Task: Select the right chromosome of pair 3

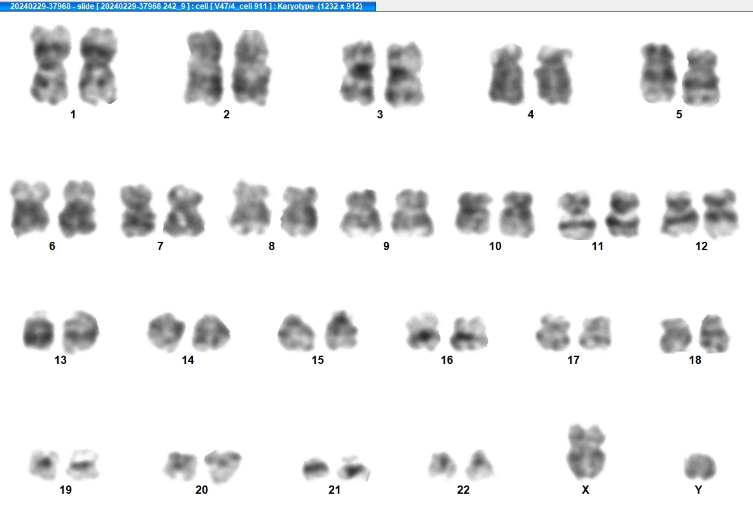Action: 405,74
